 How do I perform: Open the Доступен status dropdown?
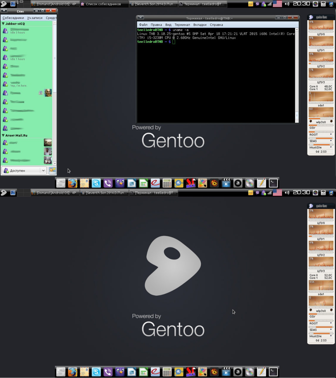coord(43,170)
